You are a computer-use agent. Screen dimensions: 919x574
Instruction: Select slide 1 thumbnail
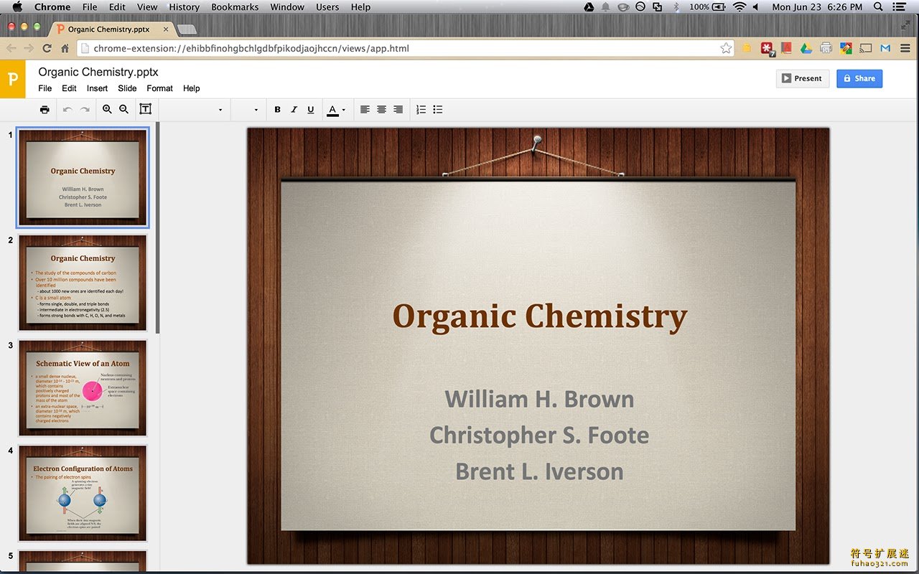[83, 178]
